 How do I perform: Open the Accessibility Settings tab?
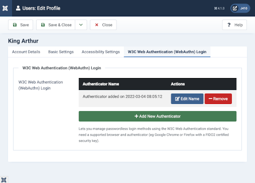coord(101,52)
